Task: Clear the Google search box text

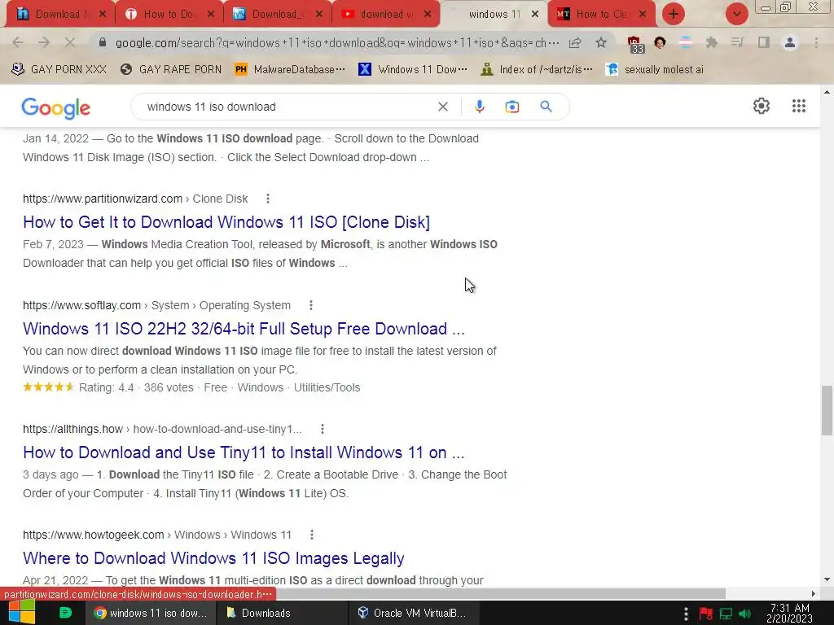Action: click(442, 107)
